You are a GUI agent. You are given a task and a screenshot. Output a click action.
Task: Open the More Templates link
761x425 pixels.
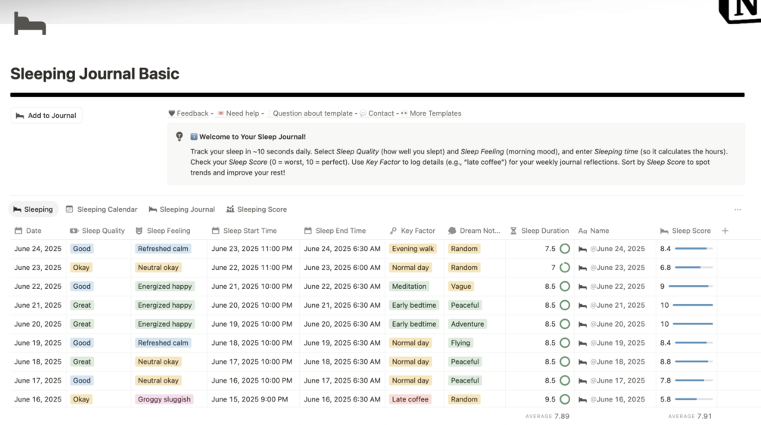pyautogui.click(x=435, y=113)
